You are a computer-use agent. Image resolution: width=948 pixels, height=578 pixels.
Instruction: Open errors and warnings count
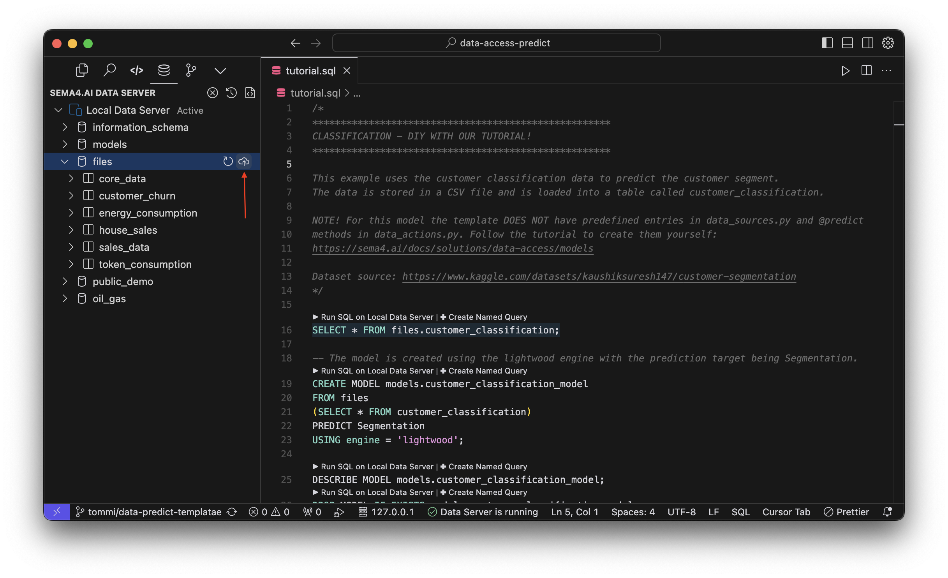tap(269, 512)
